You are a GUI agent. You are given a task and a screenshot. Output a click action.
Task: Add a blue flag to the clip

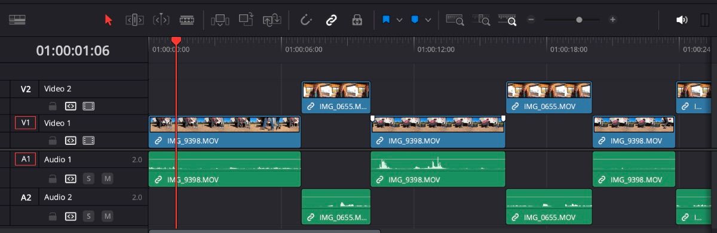click(x=386, y=20)
